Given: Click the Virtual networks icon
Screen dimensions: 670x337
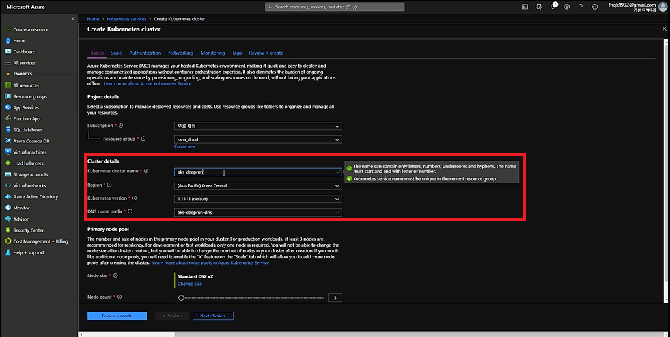Looking at the screenshot, I should point(8,185).
